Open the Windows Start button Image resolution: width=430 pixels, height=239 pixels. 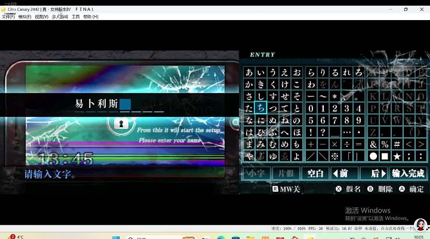116,238
